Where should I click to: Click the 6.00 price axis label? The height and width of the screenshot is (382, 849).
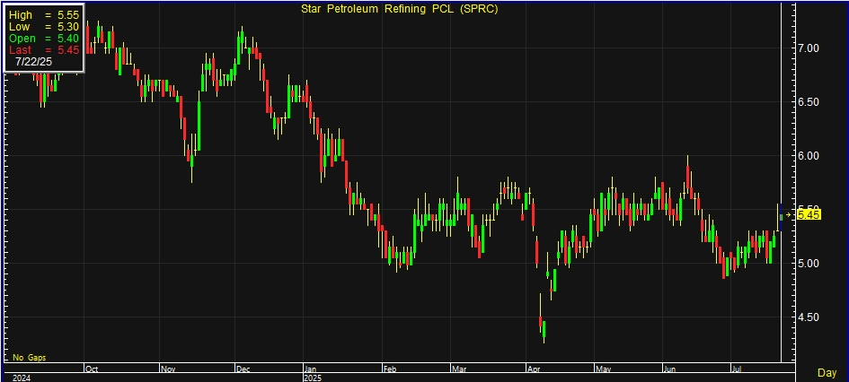click(809, 156)
